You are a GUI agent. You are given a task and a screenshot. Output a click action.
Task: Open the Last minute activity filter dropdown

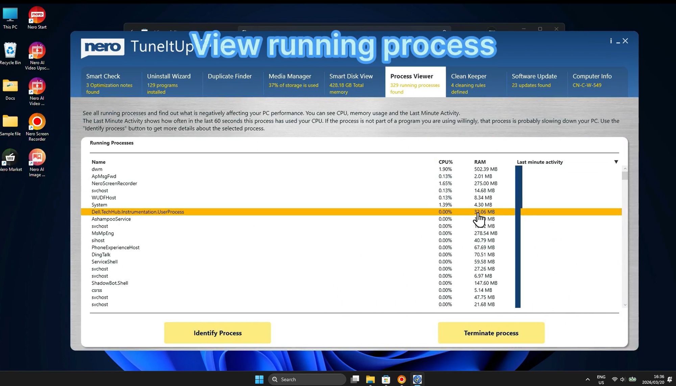click(616, 162)
